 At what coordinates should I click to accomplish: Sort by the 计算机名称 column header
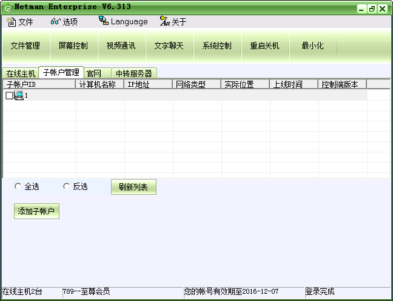[x=100, y=84]
